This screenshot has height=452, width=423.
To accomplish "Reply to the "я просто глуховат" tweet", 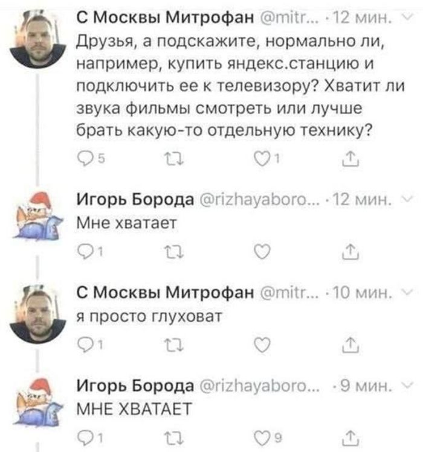I will coord(86,345).
